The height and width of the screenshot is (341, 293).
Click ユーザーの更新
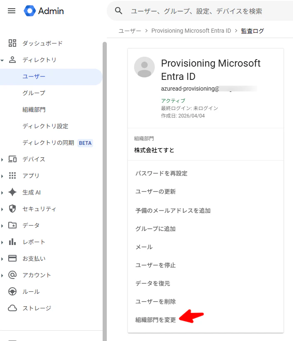tap(156, 192)
